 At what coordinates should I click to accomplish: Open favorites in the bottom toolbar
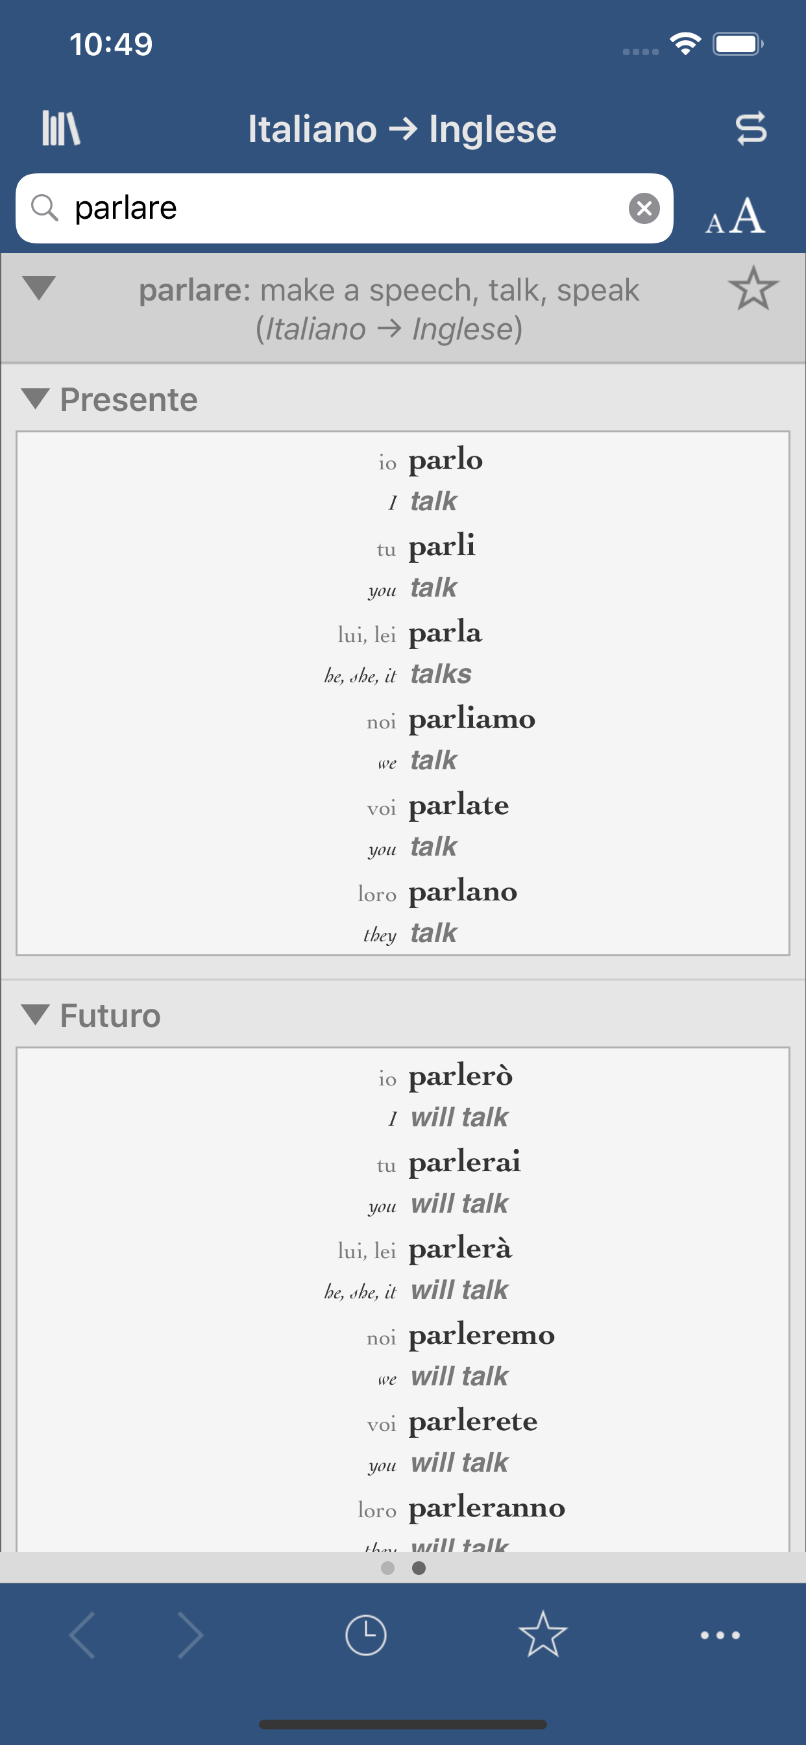pos(543,1635)
